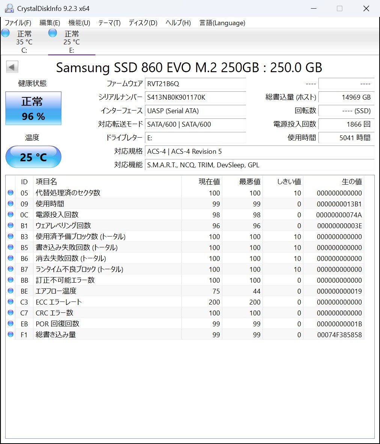380x444 pixels.
Task: Click the firmware RVT21B6Q field
Action: tap(195, 84)
